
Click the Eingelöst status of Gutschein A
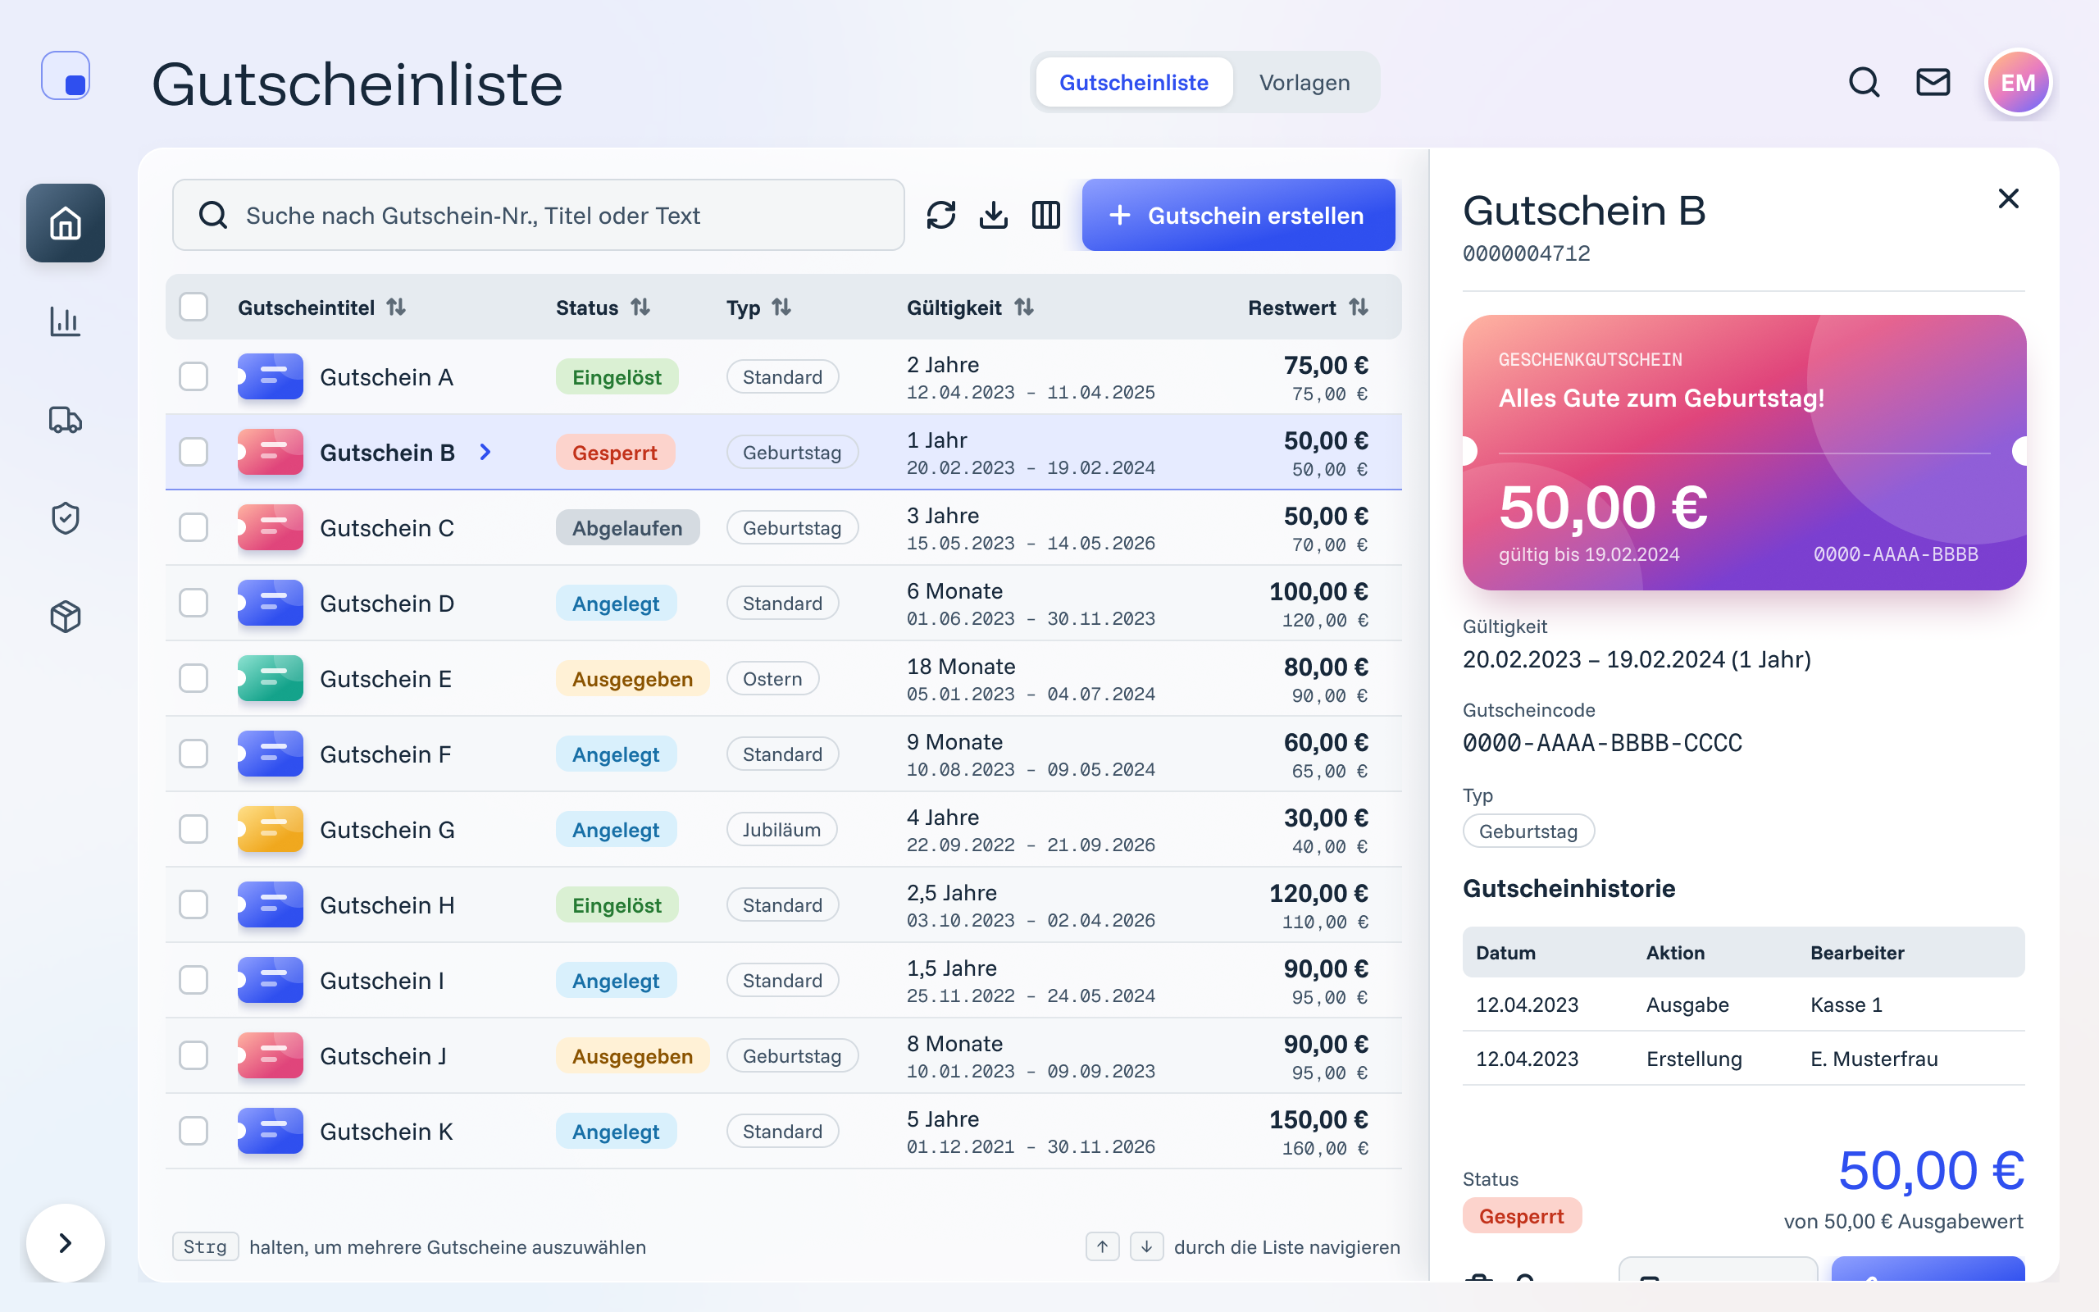click(617, 376)
